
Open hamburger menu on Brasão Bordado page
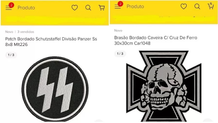click(118, 6)
